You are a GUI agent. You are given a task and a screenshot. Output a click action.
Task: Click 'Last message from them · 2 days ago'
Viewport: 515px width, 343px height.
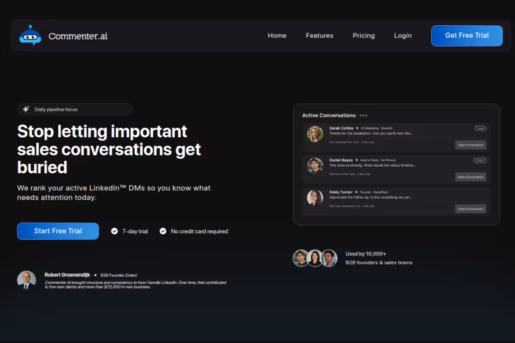click(351, 142)
